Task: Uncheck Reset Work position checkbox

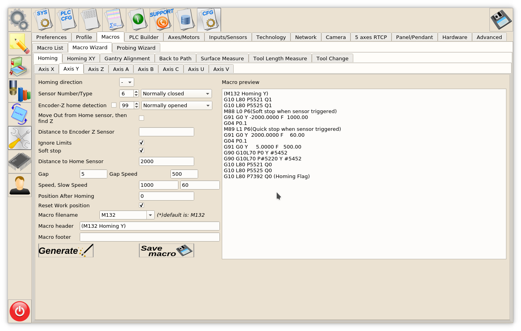Action: point(141,205)
